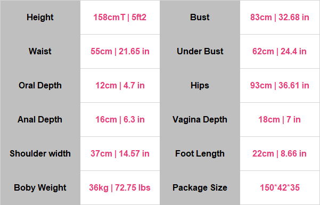The image size is (320, 205).
Task: Click the Package Size label cell
Action: tap(200, 187)
